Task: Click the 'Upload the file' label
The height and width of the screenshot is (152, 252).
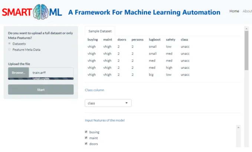Action: click(19, 64)
